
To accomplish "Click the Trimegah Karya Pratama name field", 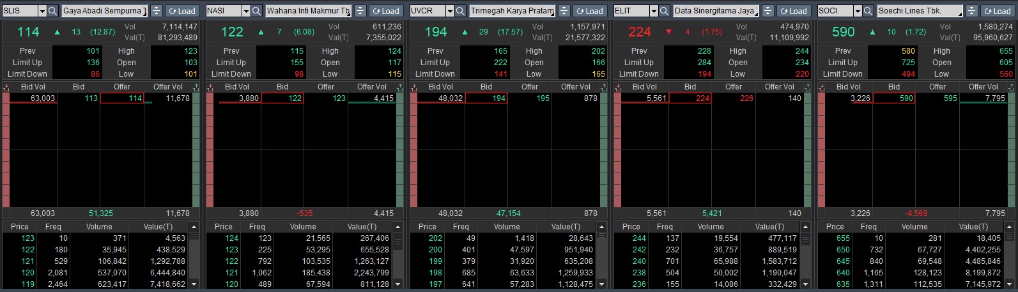I will (512, 11).
